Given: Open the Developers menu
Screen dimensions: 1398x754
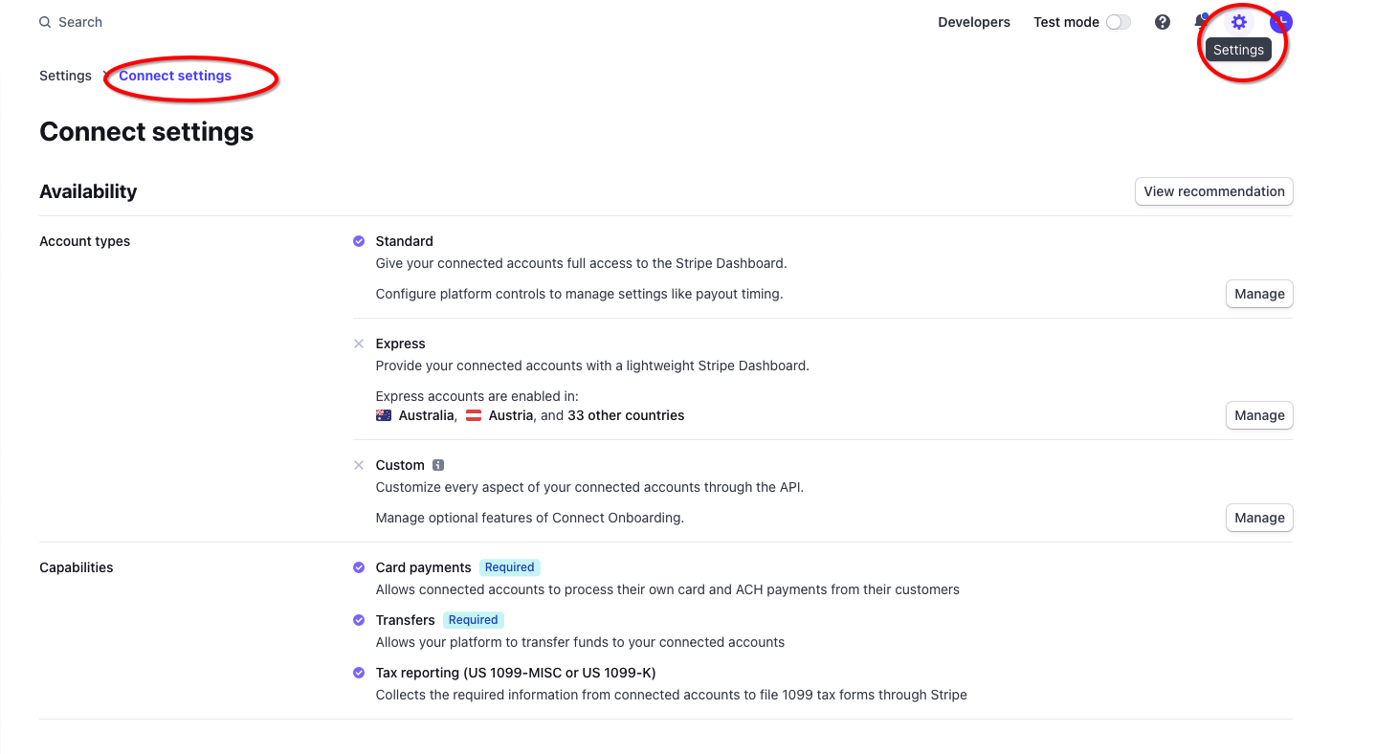Looking at the screenshot, I should (973, 22).
